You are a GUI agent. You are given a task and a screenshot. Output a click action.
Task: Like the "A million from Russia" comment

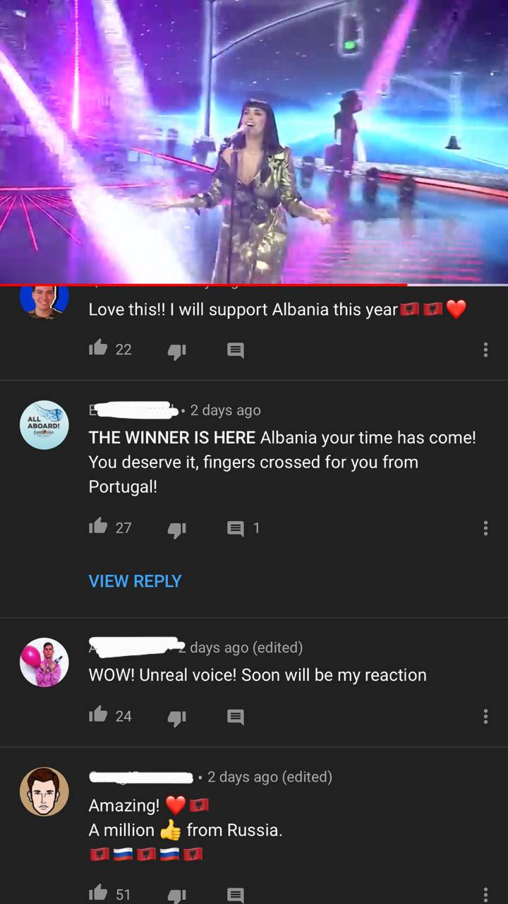point(98,893)
